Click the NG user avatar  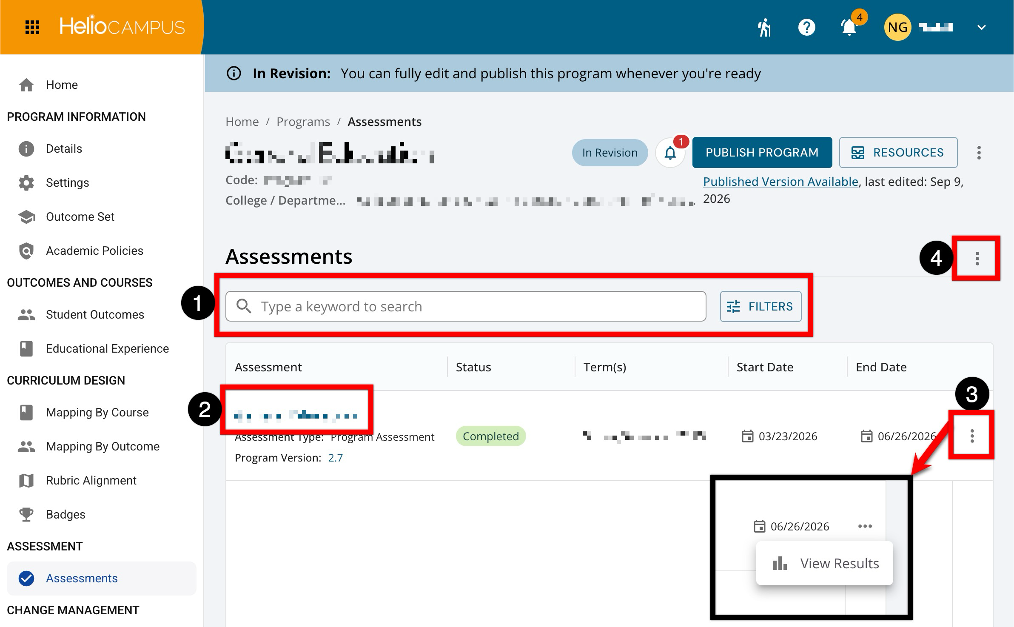(x=897, y=28)
